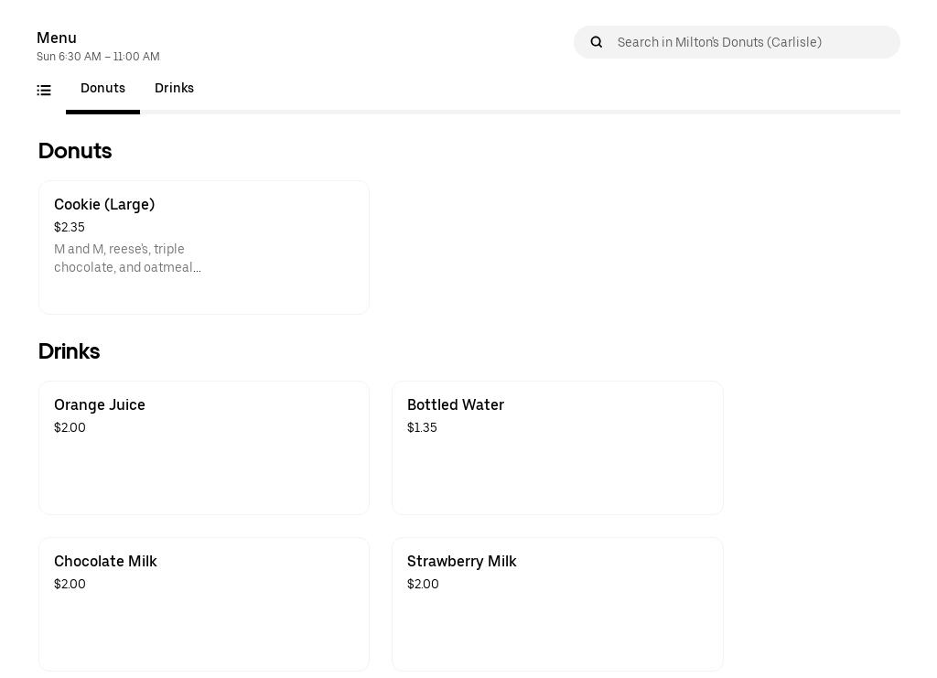Click the cookie flavors description text
This screenshot has width=937, height=678.
127,259
